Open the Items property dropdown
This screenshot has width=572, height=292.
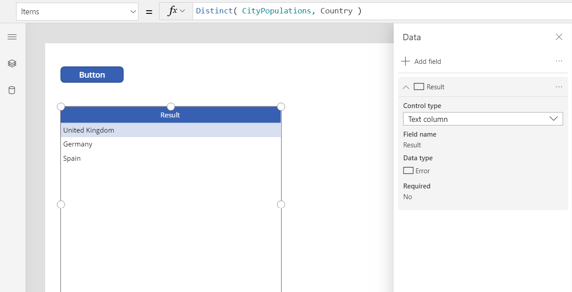coord(77,12)
